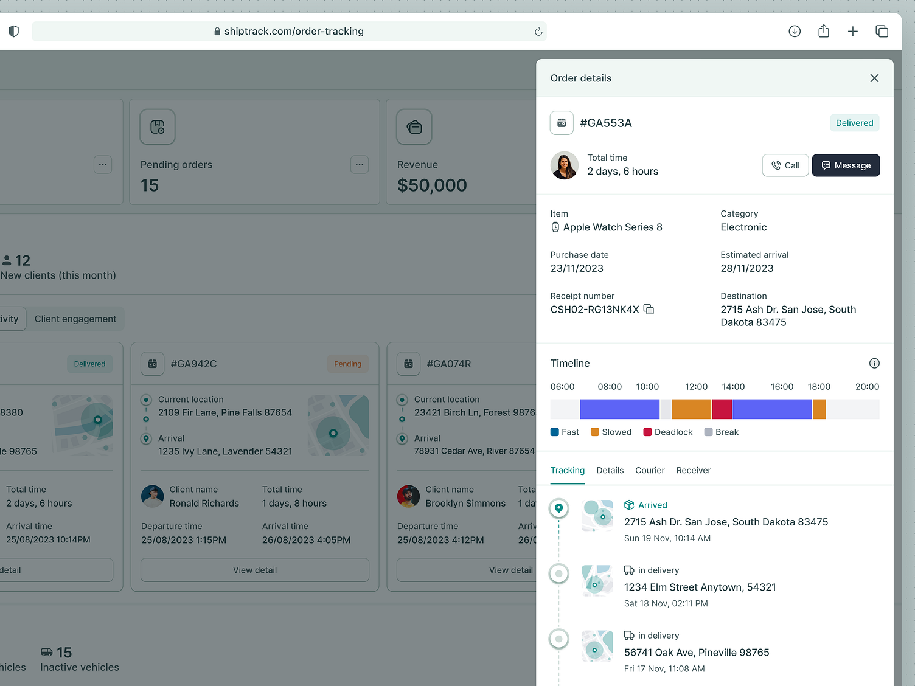Viewport: 915px width, 686px height.
Task: Click the share icon in the browser toolbar
Action: pos(824,31)
